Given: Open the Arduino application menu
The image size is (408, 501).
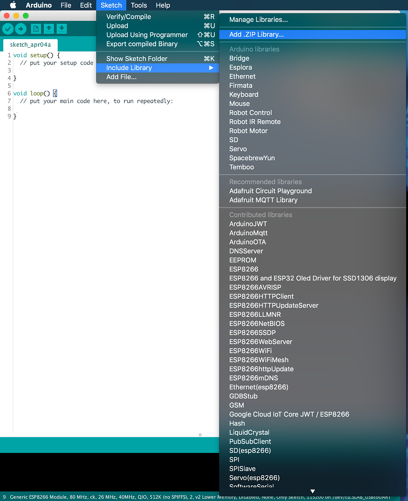Looking at the screenshot, I should pyautogui.click(x=39, y=5).
